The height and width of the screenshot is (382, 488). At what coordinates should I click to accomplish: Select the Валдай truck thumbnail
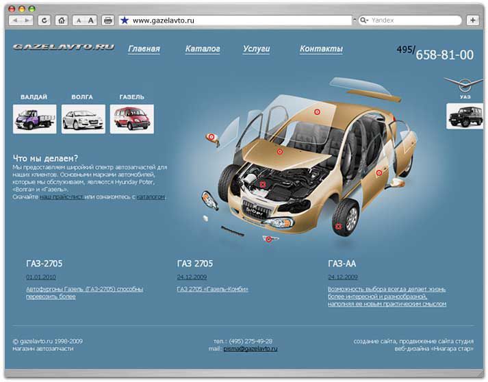pos(34,119)
